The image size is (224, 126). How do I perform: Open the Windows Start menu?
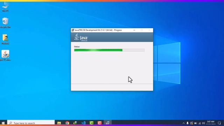tap(3, 123)
